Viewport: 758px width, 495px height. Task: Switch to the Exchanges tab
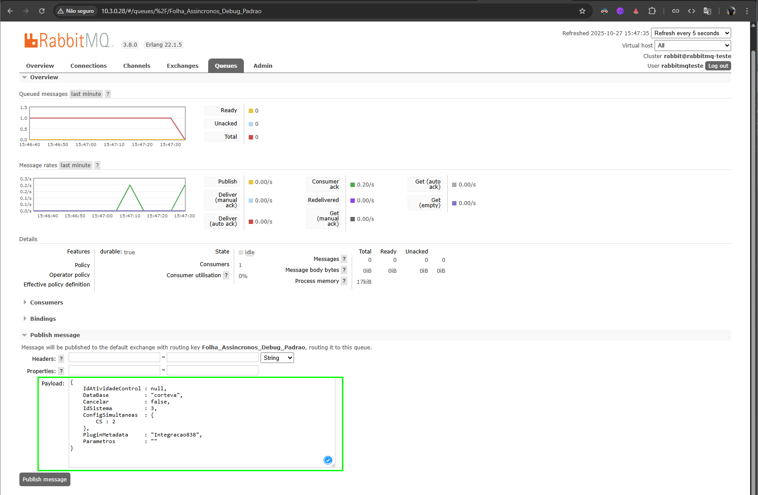point(183,66)
